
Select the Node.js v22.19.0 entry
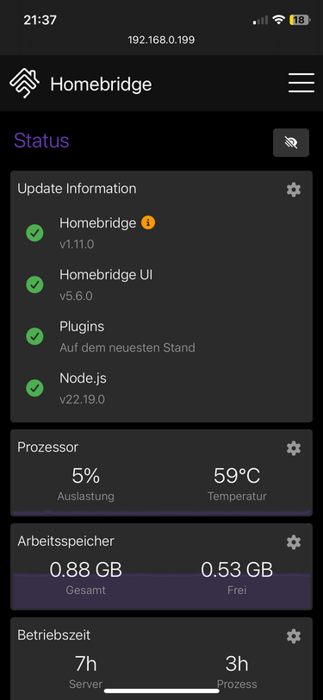click(x=83, y=389)
